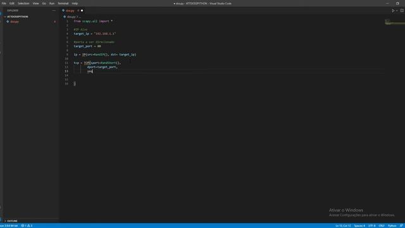Open the File menu
This screenshot has height=228, width=405.
pos(4,3)
